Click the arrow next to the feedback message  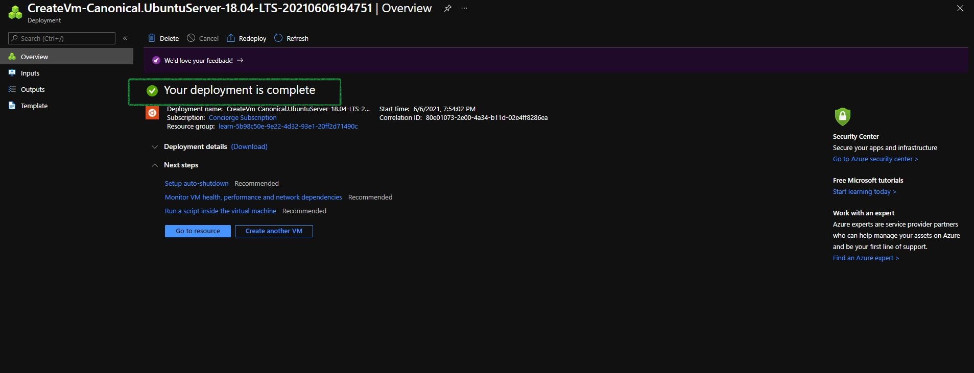click(240, 60)
